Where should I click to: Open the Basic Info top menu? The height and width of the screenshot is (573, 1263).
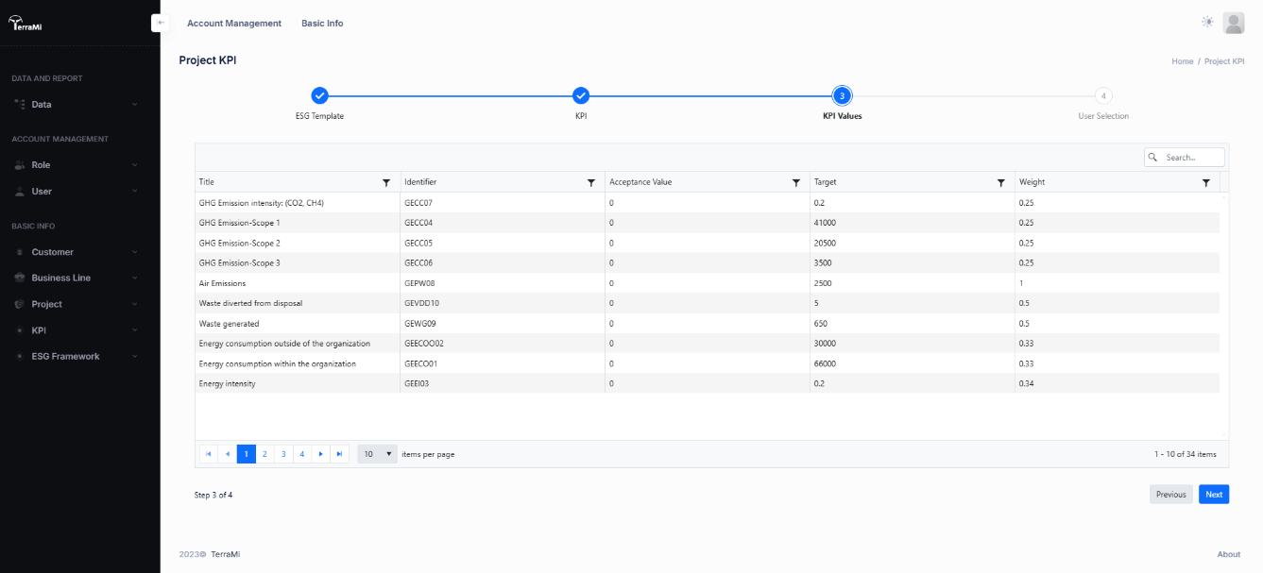tap(322, 24)
